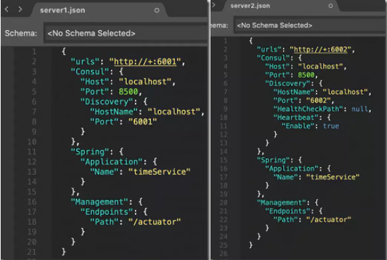This screenshot has width=387, height=260.
Task: Click the "timeService" value in server2.json
Action: [333, 177]
